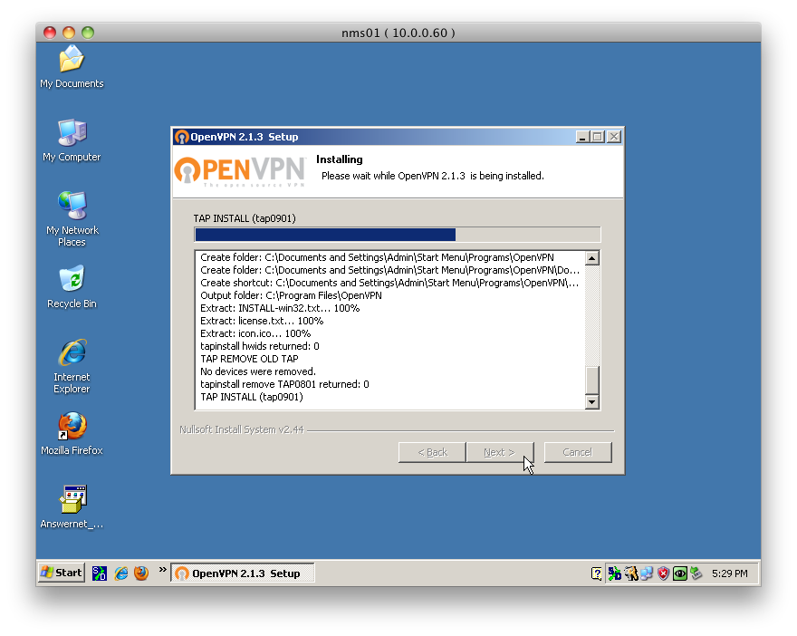Cancel the OpenVPN installation

(x=578, y=452)
